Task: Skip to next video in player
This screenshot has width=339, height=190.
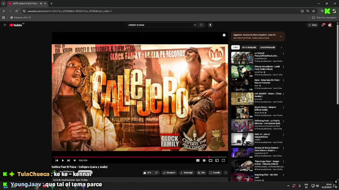Action: click(69, 160)
